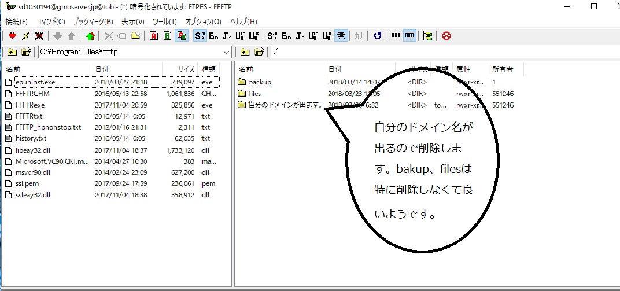Image resolution: width=620 pixels, height=291 pixels.
Task: Click the highlighted Shift-JIS kanji code button
Action: click(200, 36)
